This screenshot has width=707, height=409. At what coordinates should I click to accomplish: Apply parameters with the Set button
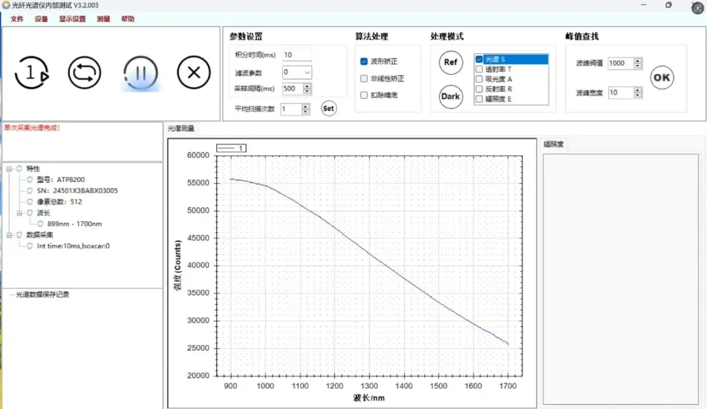329,108
